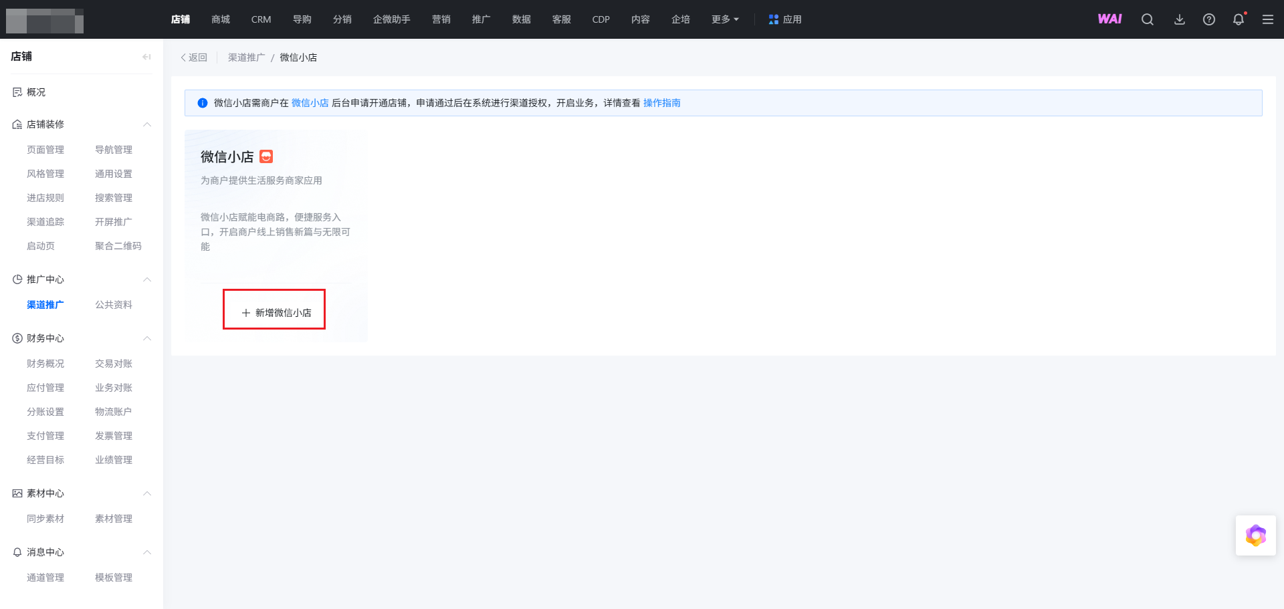This screenshot has height=609, width=1284.
Task: Click the 推广中心 section icon
Action: tap(17, 279)
